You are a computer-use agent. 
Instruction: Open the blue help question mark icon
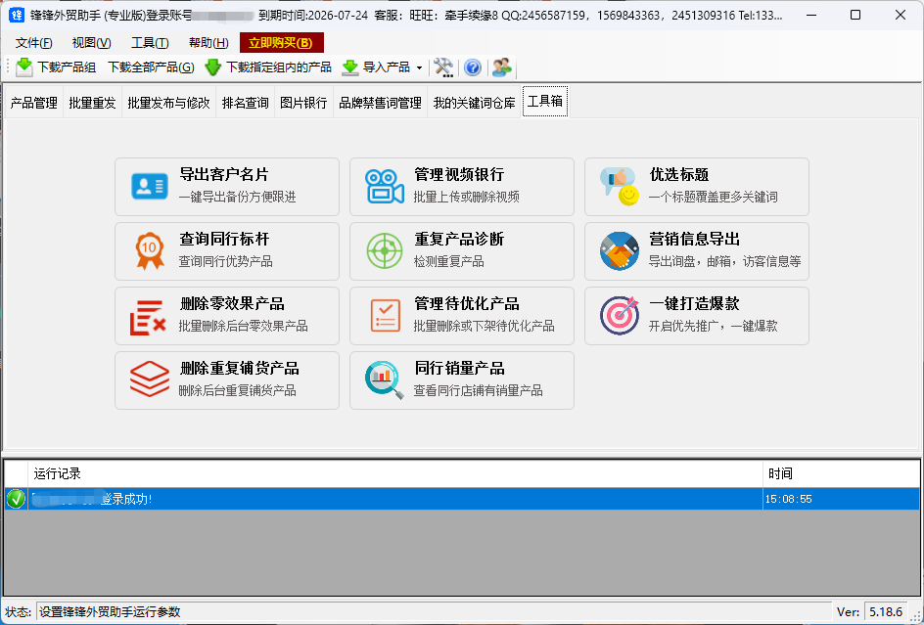(472, 67)
